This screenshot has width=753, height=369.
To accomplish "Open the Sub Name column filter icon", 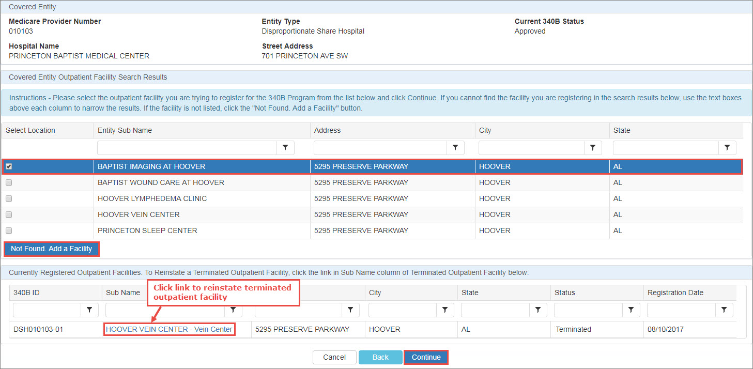I will (234, 310).
